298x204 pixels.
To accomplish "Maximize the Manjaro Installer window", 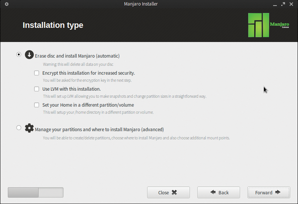I will tap(283, 4).
